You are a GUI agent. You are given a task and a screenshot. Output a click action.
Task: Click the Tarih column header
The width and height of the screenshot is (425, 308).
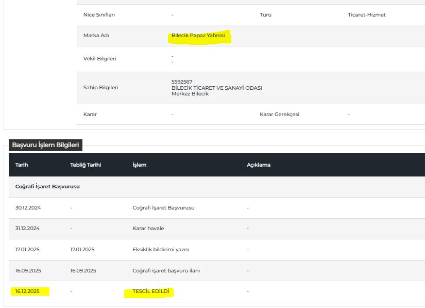coord(22,165)
